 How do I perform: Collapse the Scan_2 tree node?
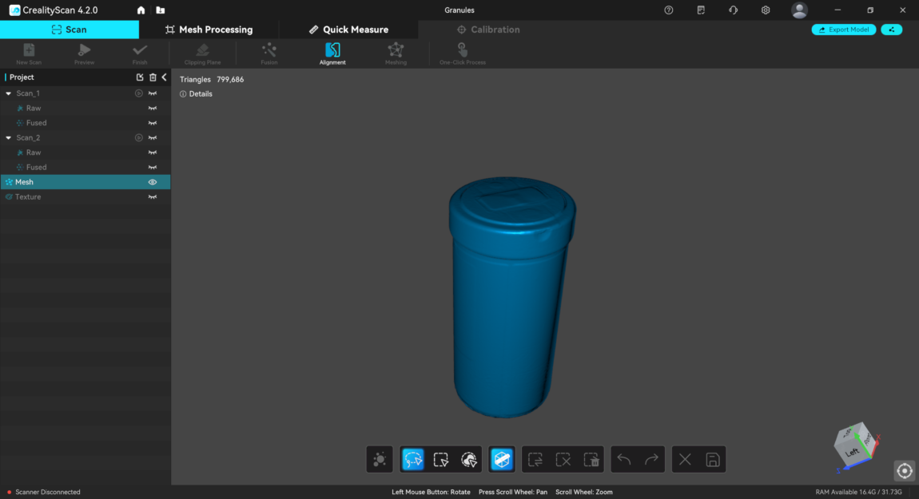pyautogui.click(x=8, y=138)
